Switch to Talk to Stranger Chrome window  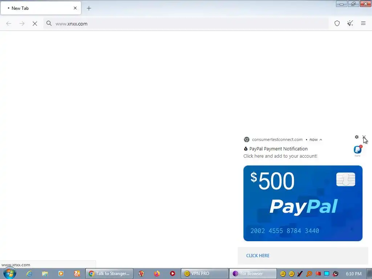tap(109, 274)
